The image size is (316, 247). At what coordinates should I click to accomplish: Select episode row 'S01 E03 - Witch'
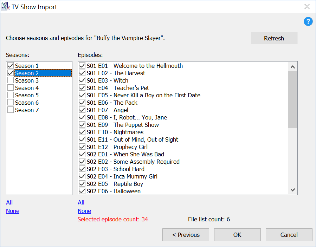108,80
